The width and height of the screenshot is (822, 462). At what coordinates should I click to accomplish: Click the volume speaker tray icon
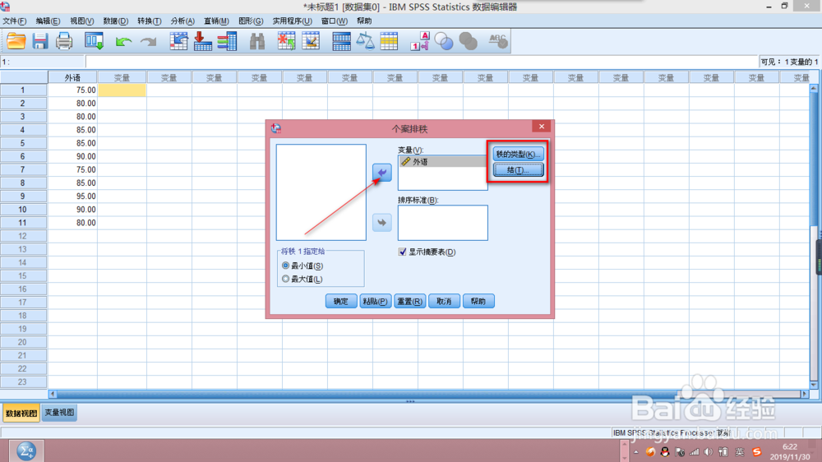click(709, 451)
